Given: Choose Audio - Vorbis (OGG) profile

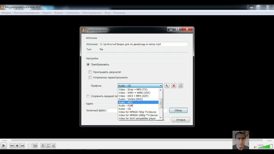Looking at the screenshot, I should [138, 99].
